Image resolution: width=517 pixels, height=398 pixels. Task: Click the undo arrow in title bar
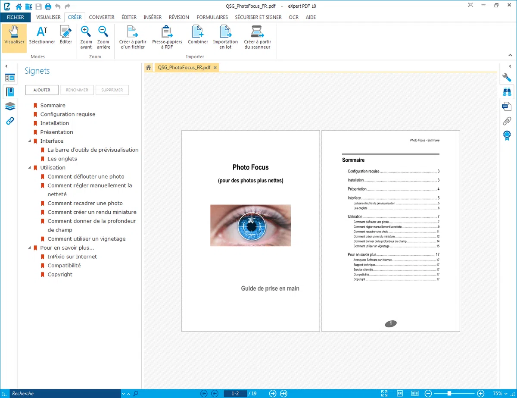click(x=58, y=6)
